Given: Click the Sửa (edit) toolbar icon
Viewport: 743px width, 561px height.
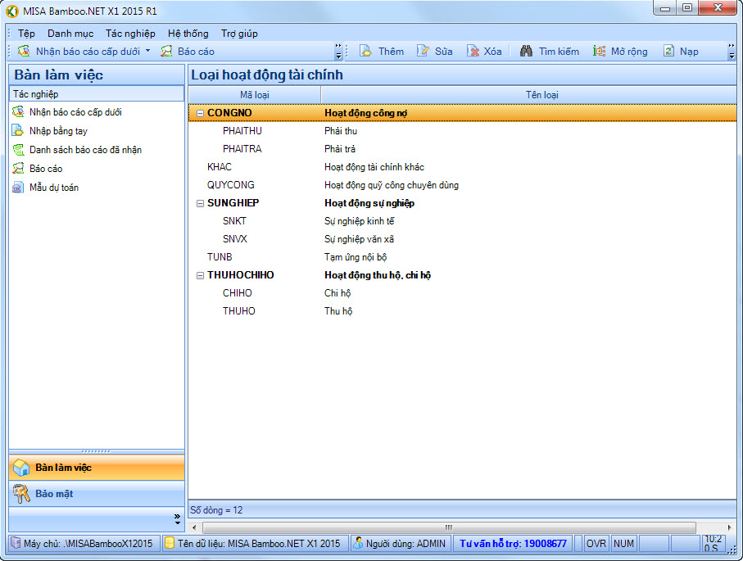Looking at the screenshot, I should tap(423, 51).
